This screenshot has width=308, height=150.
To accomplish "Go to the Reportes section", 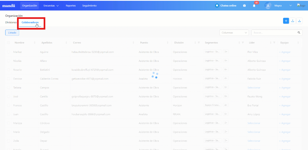I will 71,6.
